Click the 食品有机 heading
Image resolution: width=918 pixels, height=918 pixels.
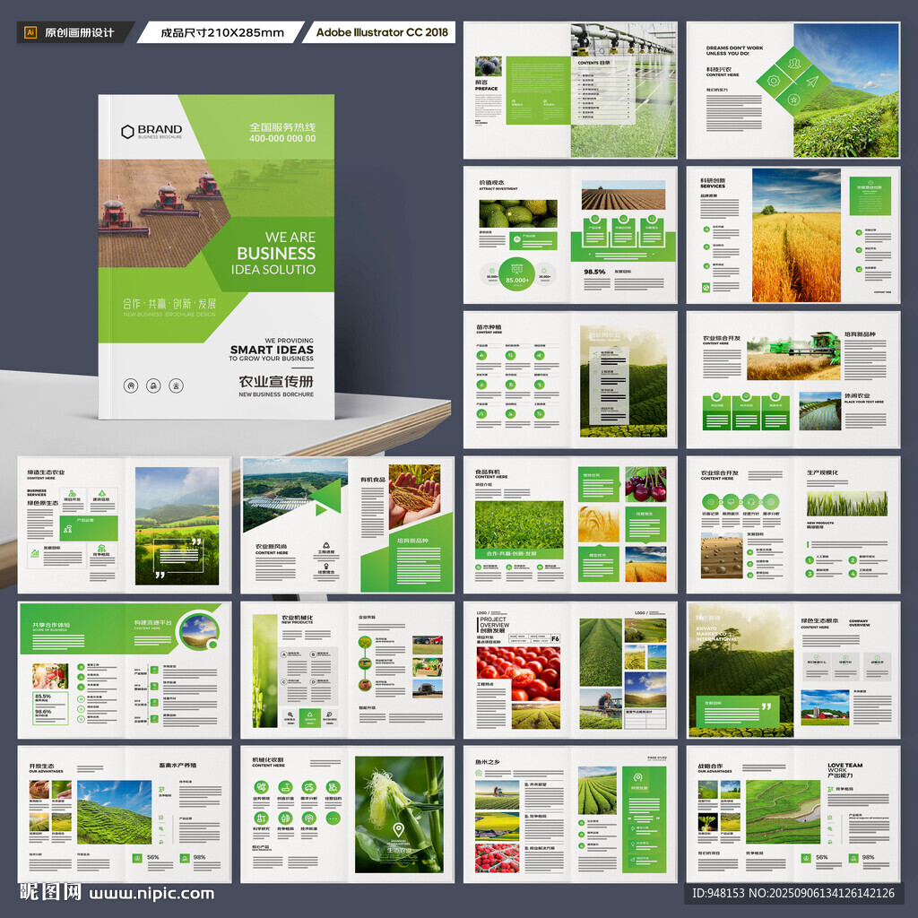488,472
